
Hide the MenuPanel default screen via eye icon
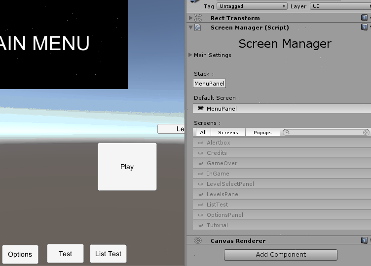pos(201,108)
